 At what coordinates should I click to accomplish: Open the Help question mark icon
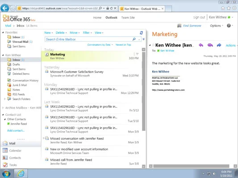point(229,25)
